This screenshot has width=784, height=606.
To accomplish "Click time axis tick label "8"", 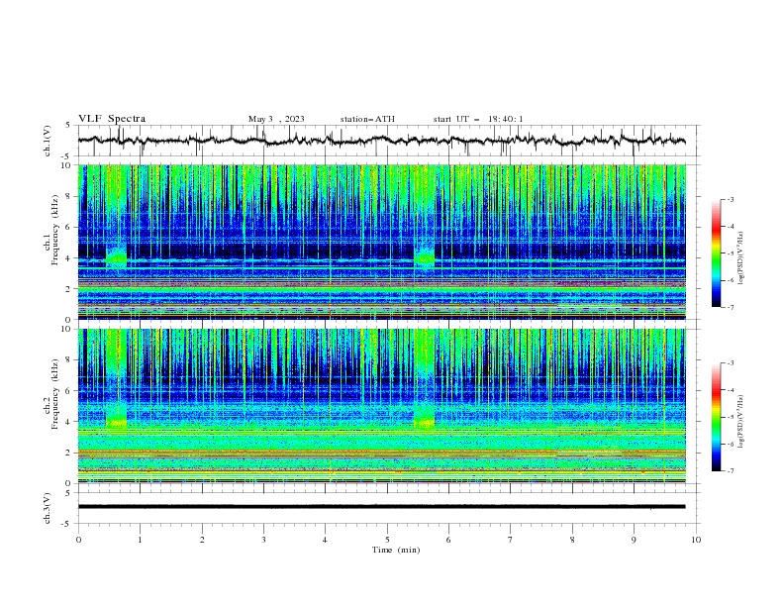I will (x=572, y=540).
